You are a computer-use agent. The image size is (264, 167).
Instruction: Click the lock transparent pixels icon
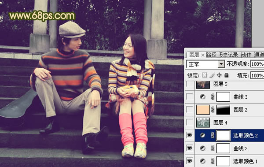(205, 75)
